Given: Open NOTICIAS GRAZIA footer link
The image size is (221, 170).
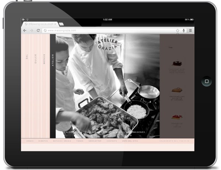Looking at the screenshot, I should 62,141.
